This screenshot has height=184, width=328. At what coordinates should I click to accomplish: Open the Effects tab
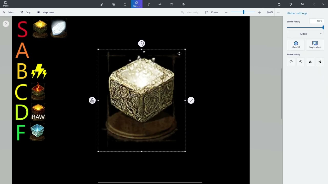point(160,4)
